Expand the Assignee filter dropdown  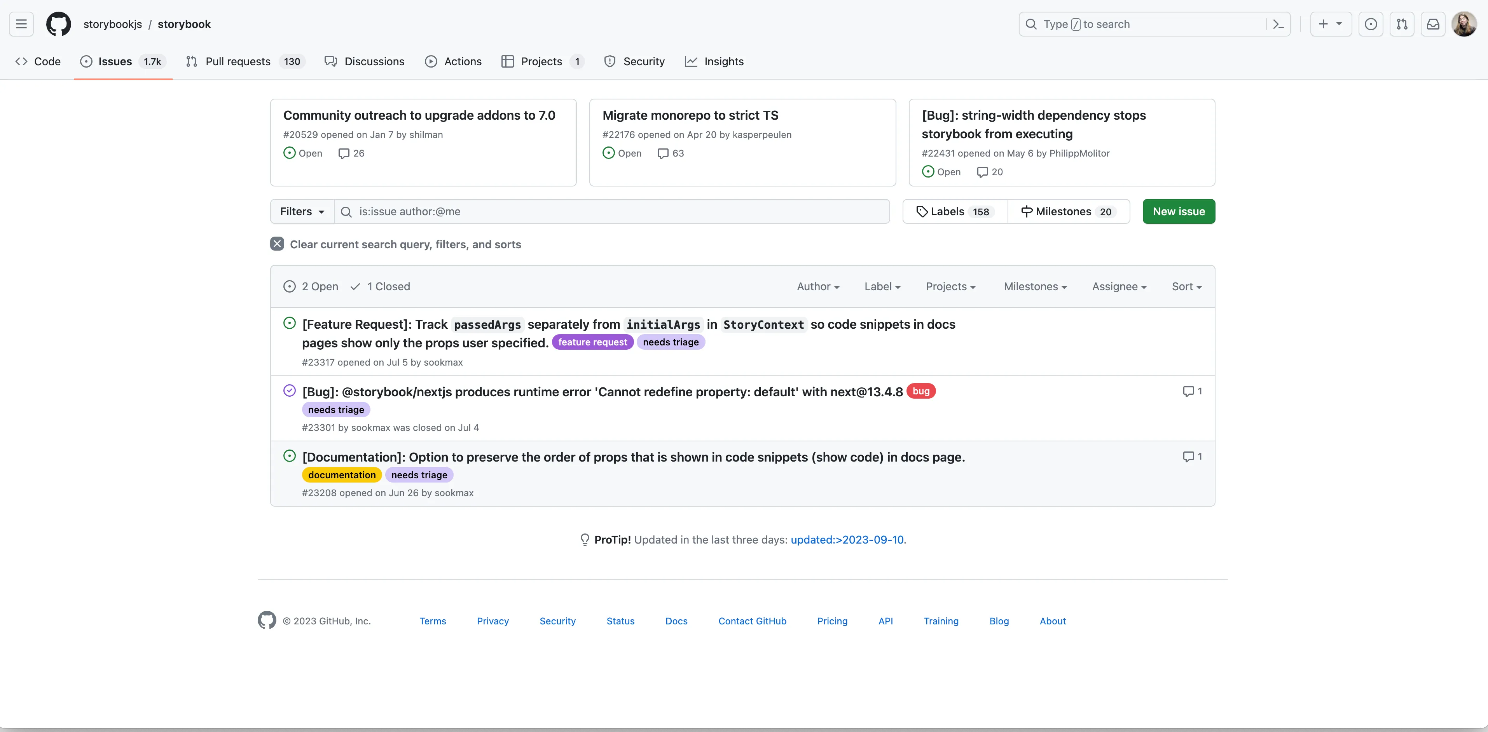coord(1119,286)
